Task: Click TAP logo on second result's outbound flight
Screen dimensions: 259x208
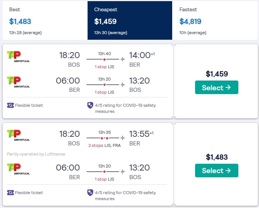Action: [18, 135]
